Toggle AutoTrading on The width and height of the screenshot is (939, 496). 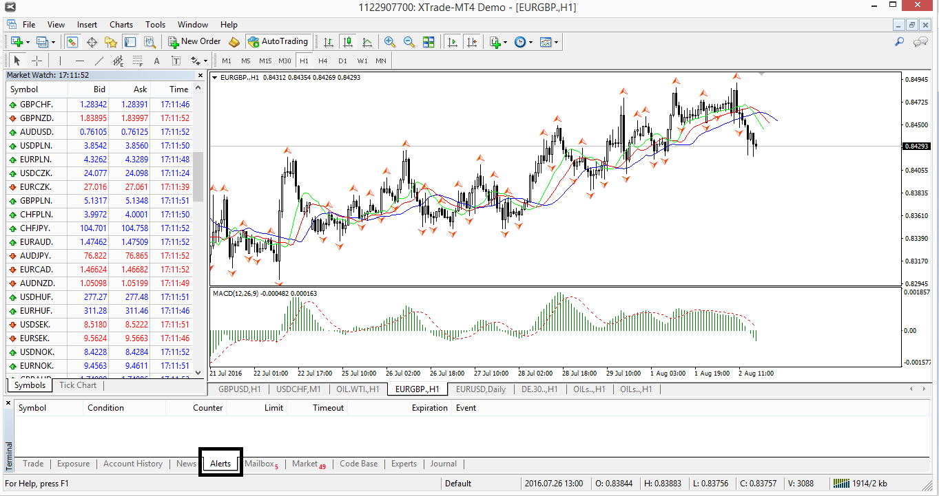[278, 42]
